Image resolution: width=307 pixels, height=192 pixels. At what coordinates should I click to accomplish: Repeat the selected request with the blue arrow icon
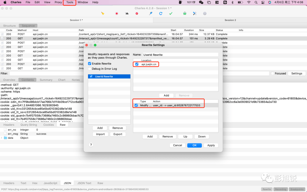coord(161,14)
